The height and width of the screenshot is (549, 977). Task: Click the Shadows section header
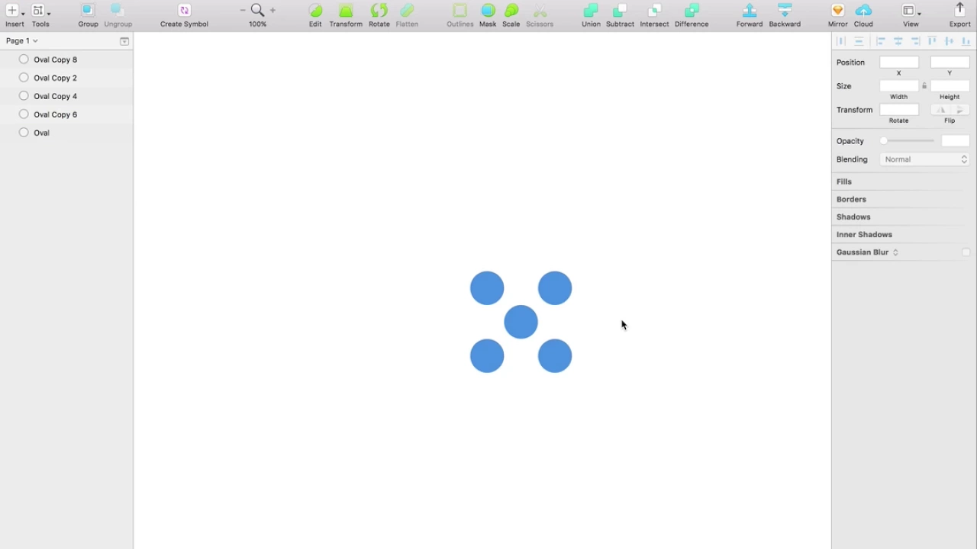(x=853, y=217)
